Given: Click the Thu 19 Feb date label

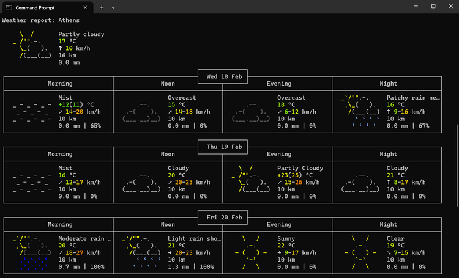Looking at the screenshot, I should (x=223, y=147).
